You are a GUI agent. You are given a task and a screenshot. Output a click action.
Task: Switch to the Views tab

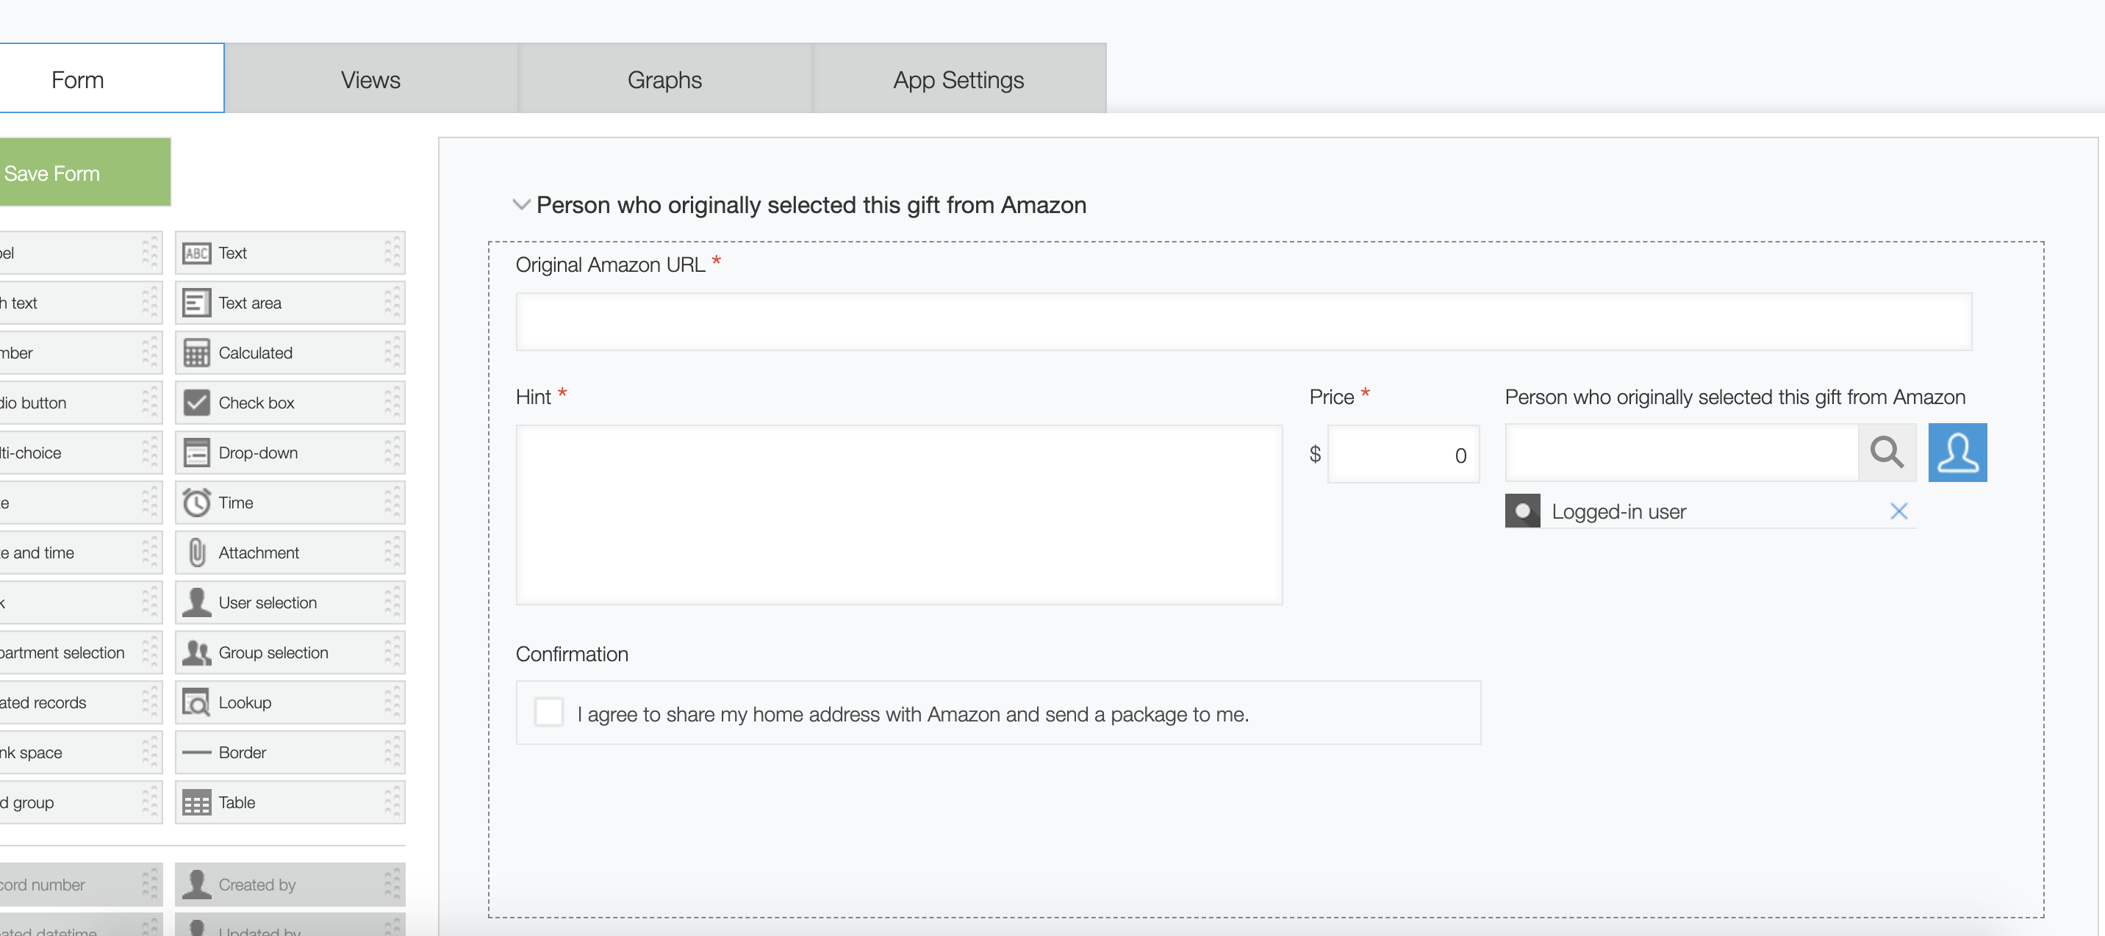pyautogui.click(x=370, y=79)
